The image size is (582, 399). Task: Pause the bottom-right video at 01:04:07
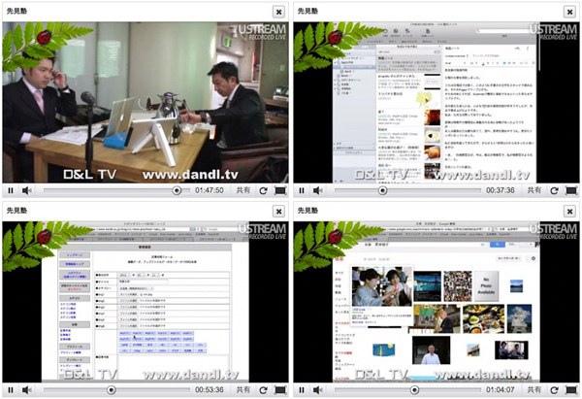coord(302,389)
